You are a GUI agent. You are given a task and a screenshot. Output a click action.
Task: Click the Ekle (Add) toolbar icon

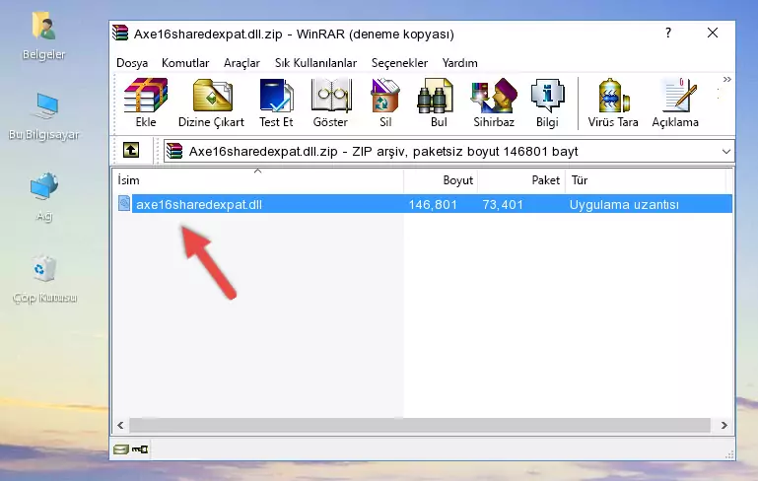146,103
